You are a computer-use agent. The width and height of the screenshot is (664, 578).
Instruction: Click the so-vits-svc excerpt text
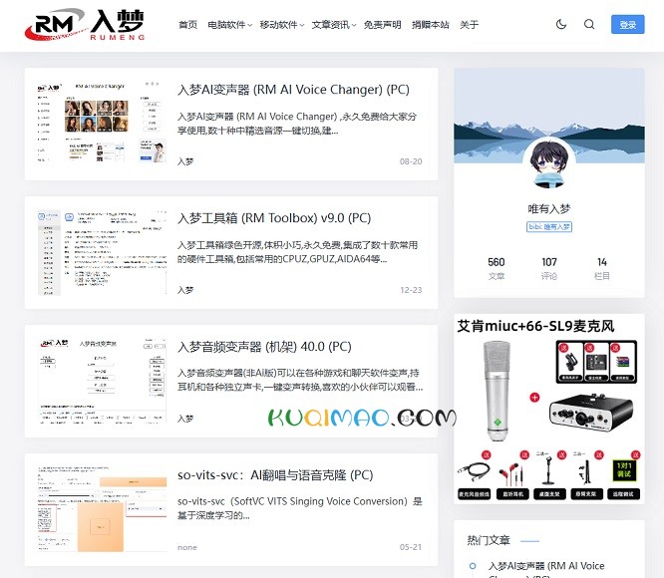click(300, 508)
